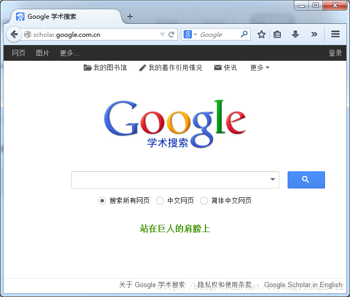Go to 网页 in the black bar

pyautogui.click(x=19, y=53)
